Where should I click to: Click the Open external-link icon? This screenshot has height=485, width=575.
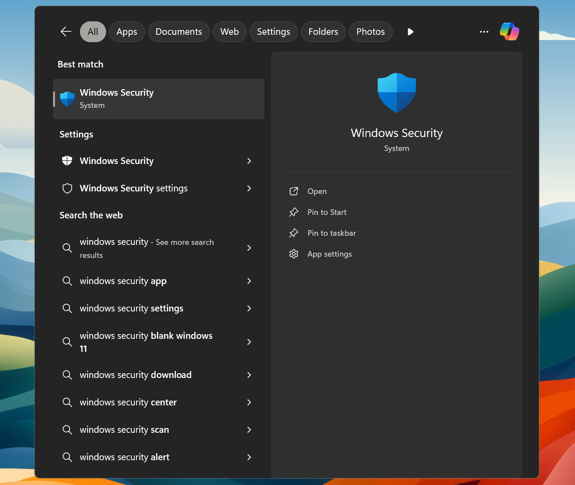[x=294, y=191]
